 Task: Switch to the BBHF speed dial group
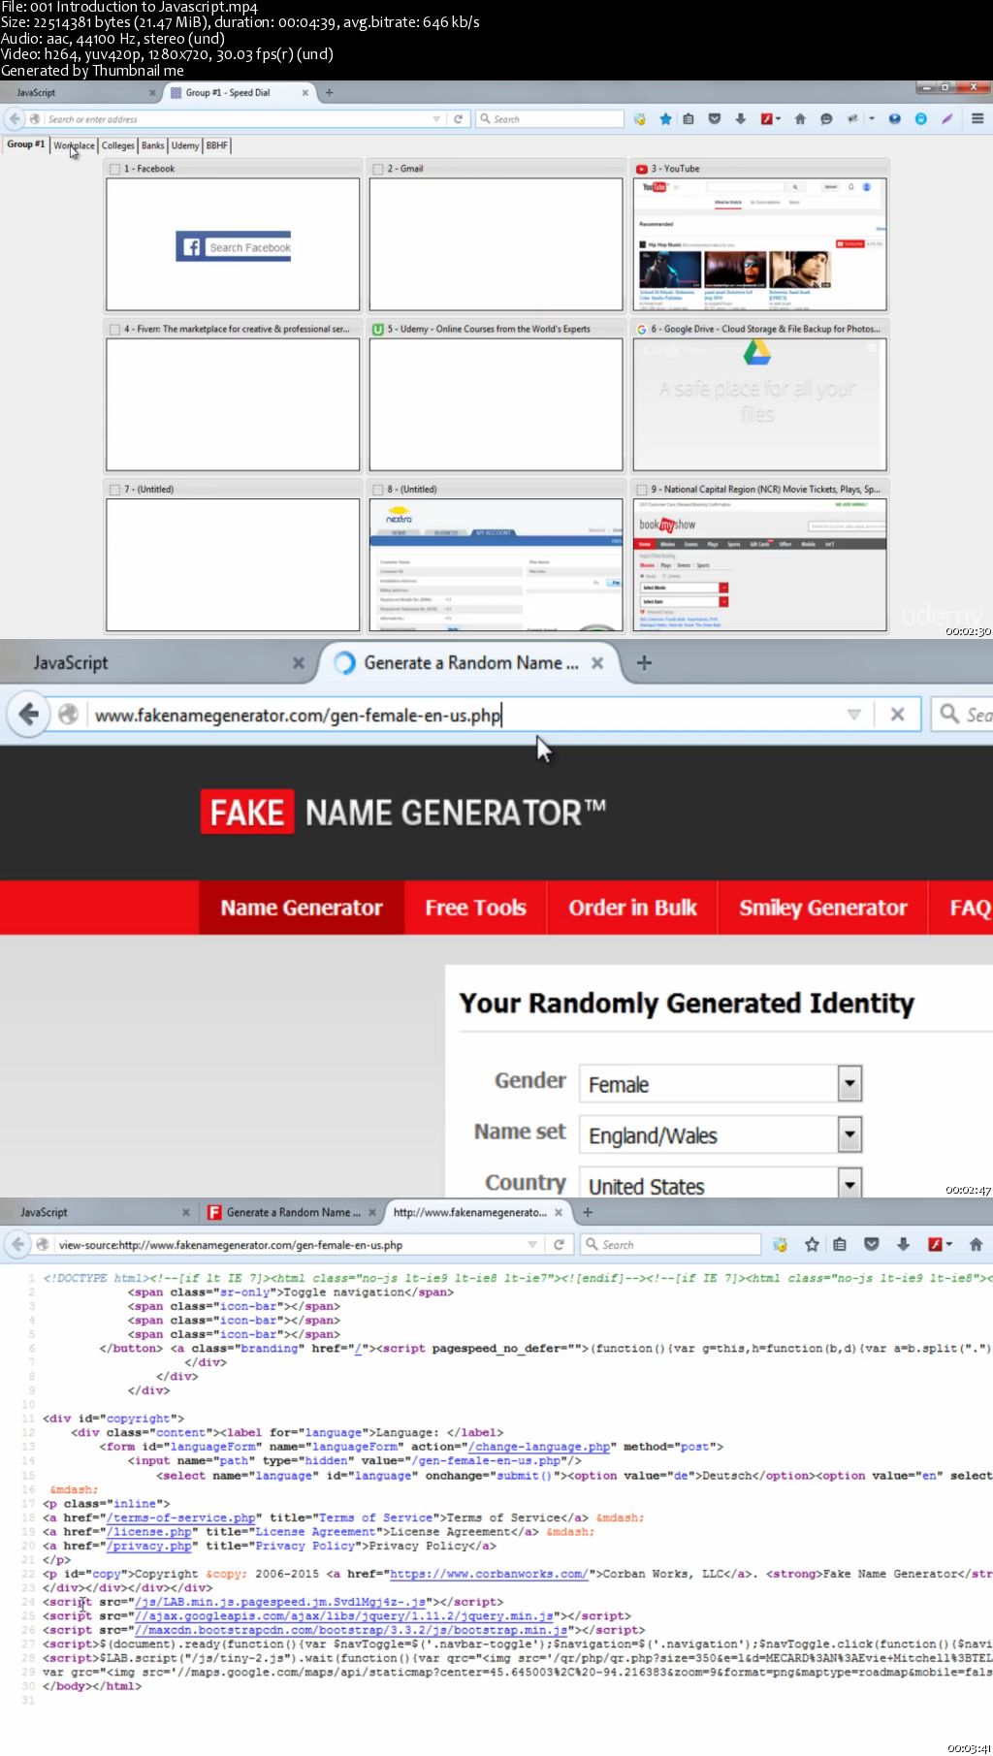tap(217, 145)
